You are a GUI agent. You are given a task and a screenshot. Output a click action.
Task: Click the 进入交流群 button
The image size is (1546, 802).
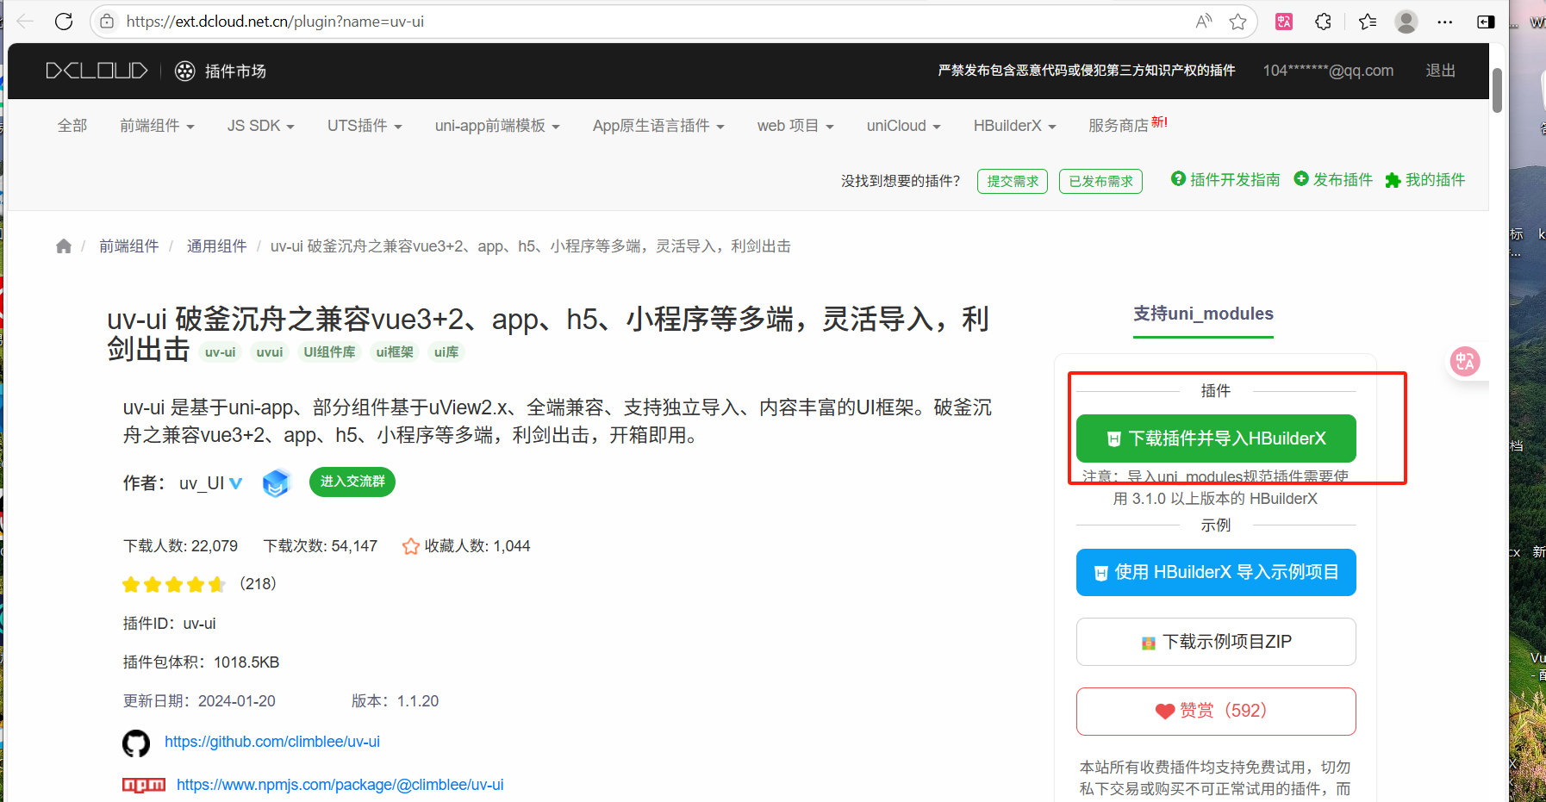tap(352, 482)
